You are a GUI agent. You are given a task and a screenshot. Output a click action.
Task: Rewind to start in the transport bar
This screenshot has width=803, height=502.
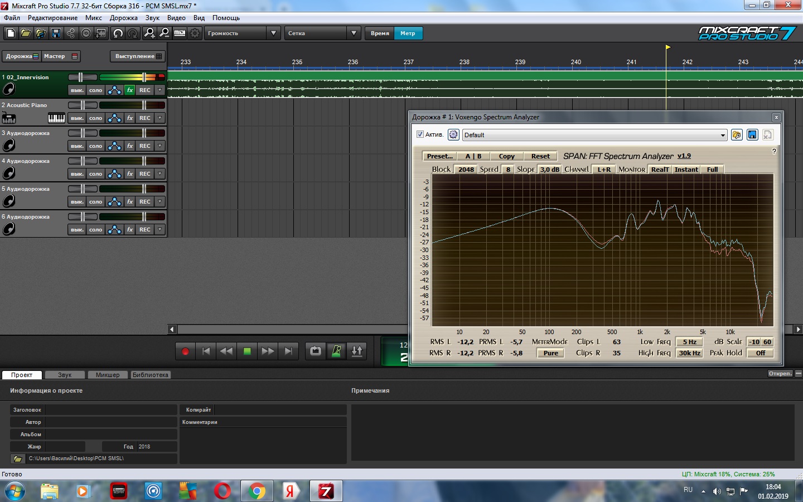(206, 351)
